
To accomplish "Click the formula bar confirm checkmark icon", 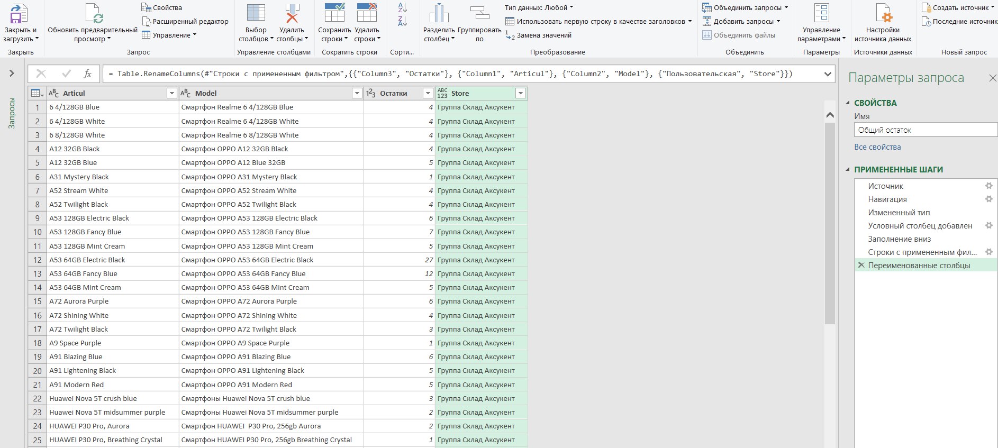I will click(x=66, y=74).
